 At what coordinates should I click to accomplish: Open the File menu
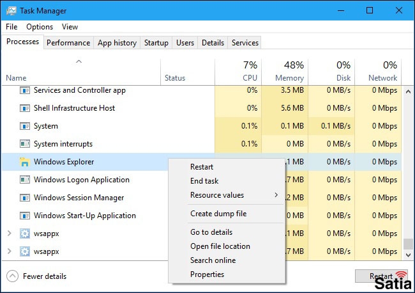[11, 27]
